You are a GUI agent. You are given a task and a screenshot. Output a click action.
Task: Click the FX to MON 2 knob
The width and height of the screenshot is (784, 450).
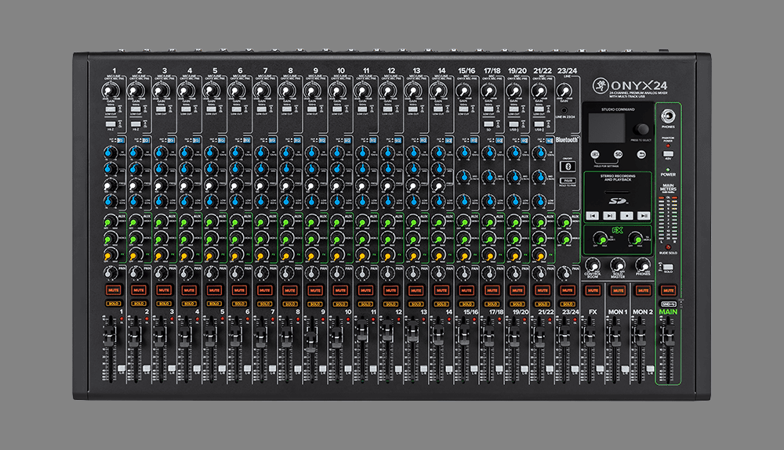635,238
